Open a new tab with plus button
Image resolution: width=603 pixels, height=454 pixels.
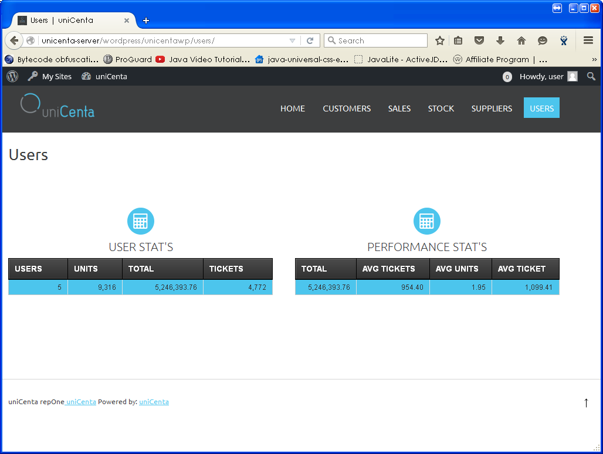pos(145,21)
